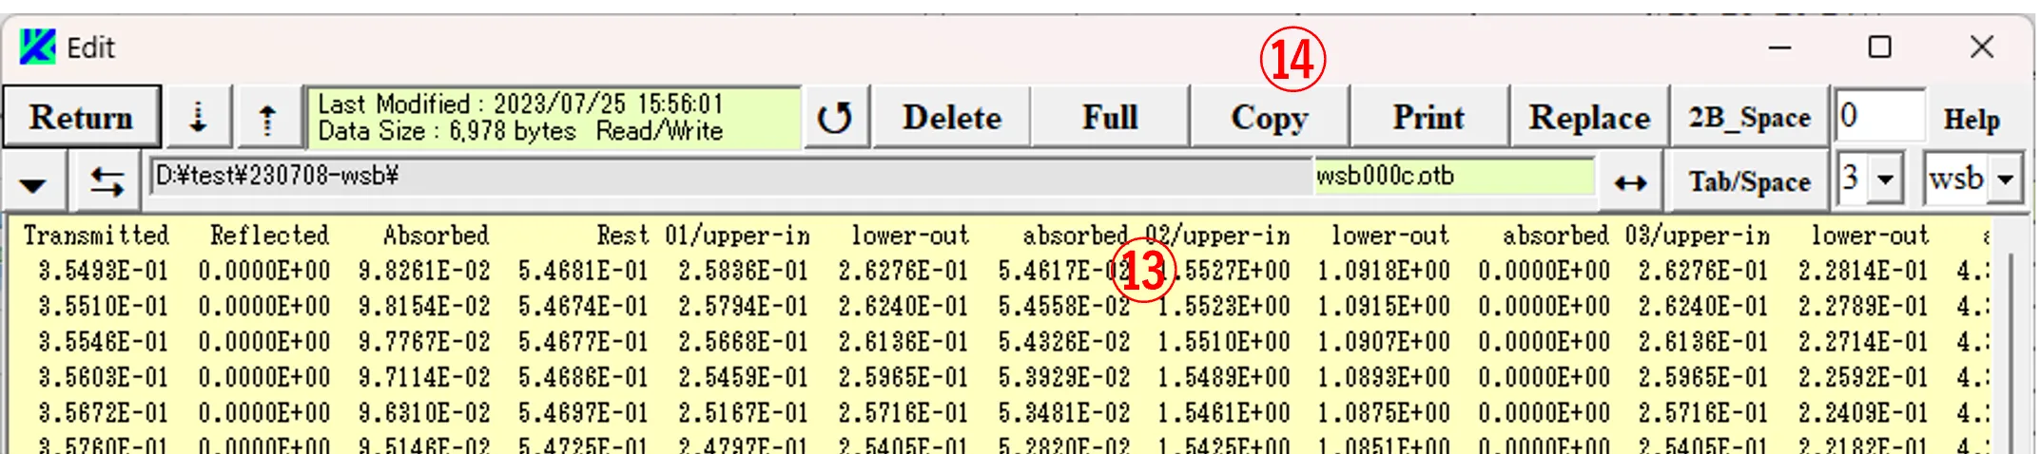Viewport: 2040px width, 454px height.
Task: Click the K application icon in title bar
Action: click(38, 47)
